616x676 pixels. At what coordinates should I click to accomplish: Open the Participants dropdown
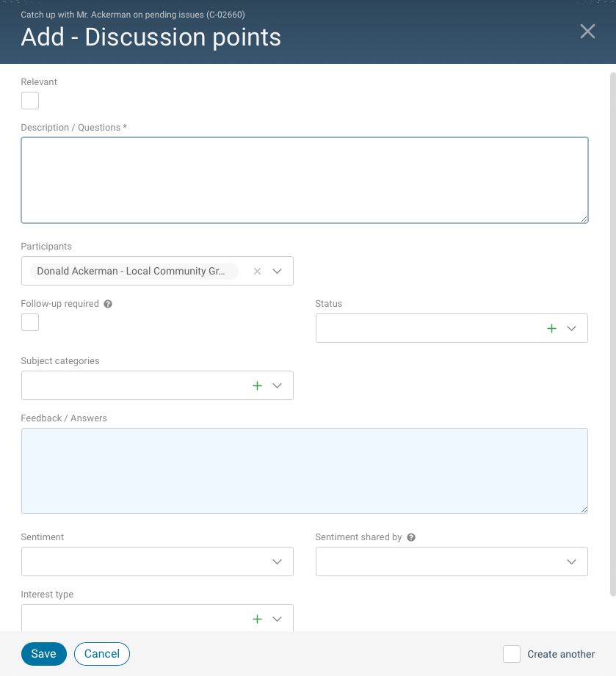pyautogui.click(x=278, y=271)
